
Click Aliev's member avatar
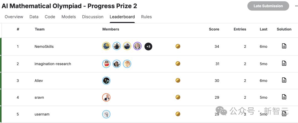click(106, 80)
